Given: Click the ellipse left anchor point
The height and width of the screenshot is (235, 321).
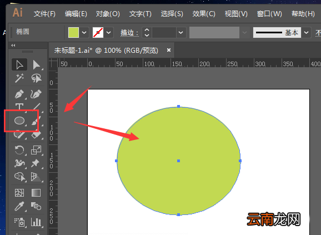Looking at the screenshot, I should (116, 161).
